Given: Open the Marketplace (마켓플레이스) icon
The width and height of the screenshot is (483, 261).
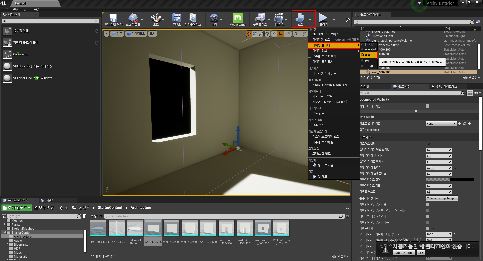Looking at the screenshot, I should click(193, 18).
